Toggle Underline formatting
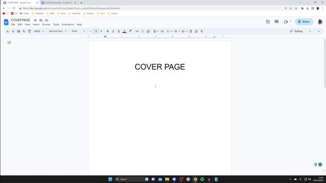 click(x=119, y=32)
